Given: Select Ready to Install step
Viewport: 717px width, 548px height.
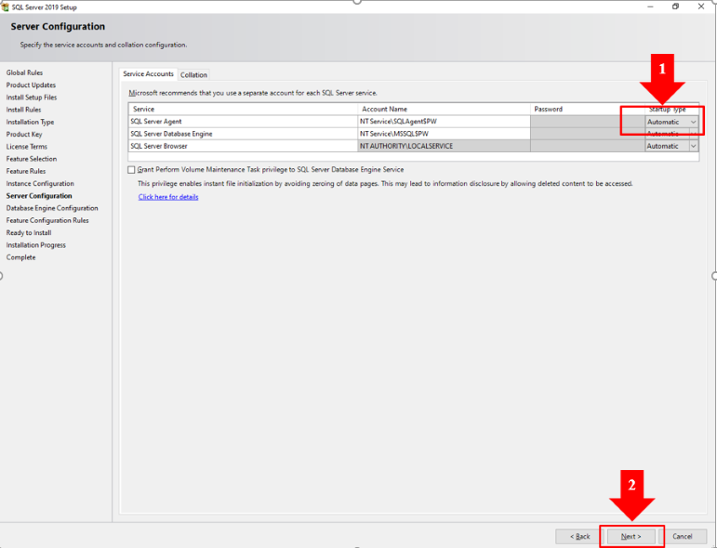Looking at the screenshot, I should point(28,233).
